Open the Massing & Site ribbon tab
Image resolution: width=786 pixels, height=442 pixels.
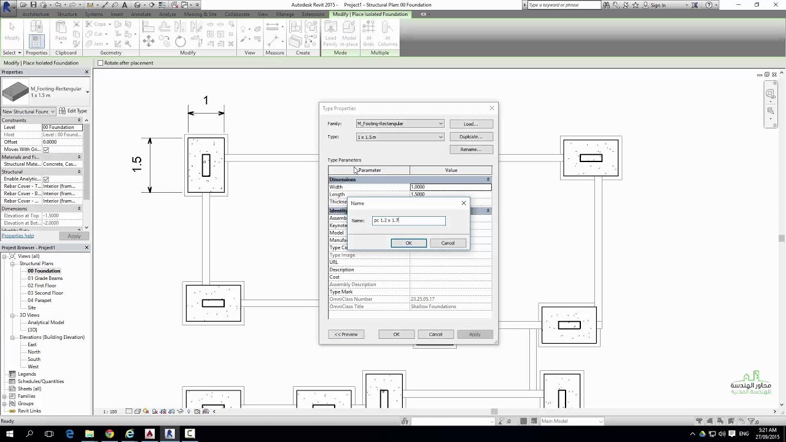pos(200,14)
